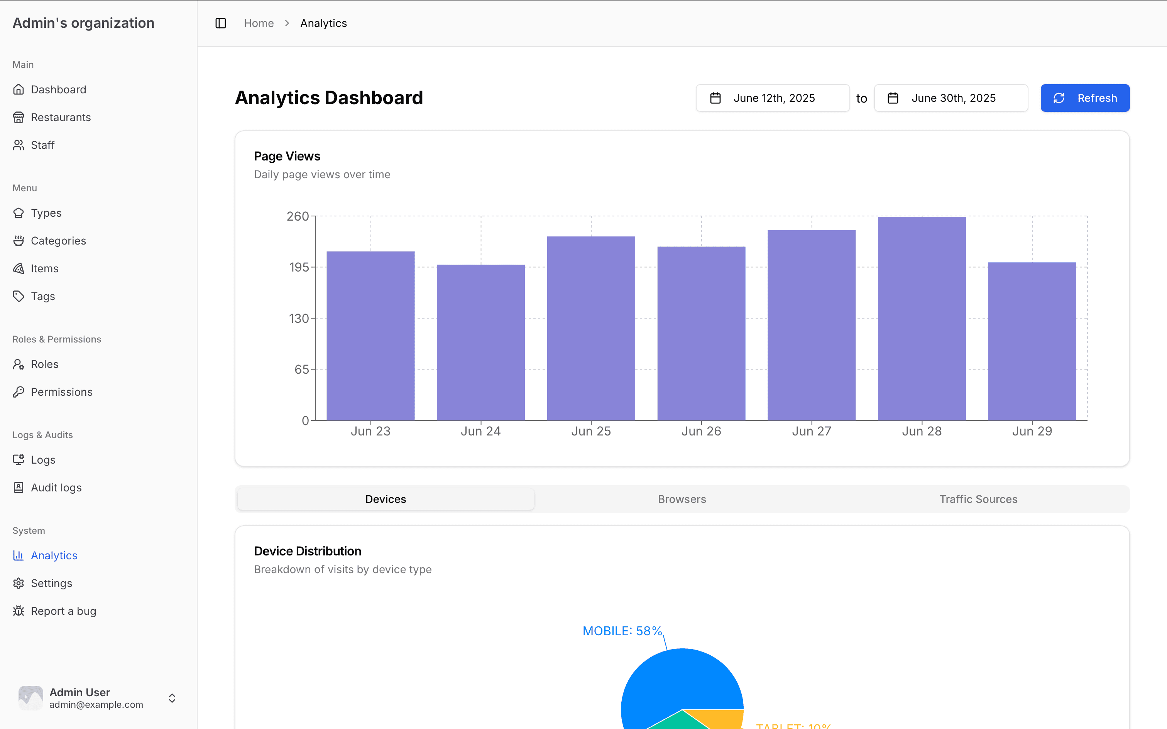Open the Traffic Sources tab
Viewport: 1167px width, 729px height.
tap(978, 499)
